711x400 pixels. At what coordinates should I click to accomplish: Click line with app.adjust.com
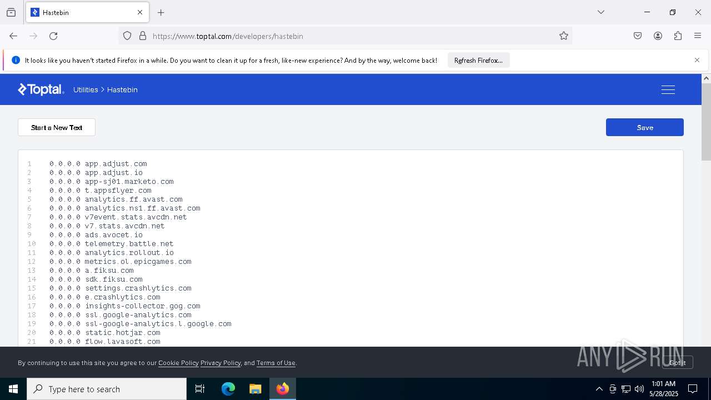tap(98, 164)
